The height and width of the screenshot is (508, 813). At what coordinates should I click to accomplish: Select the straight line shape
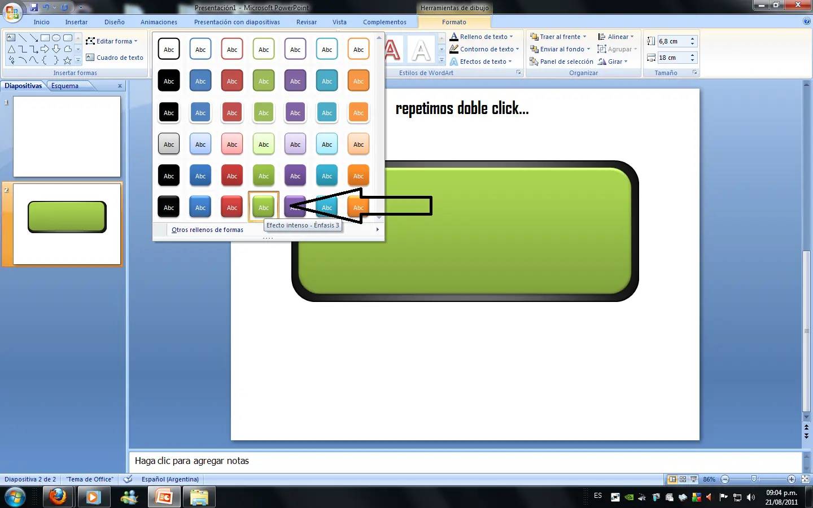(23, 38)
